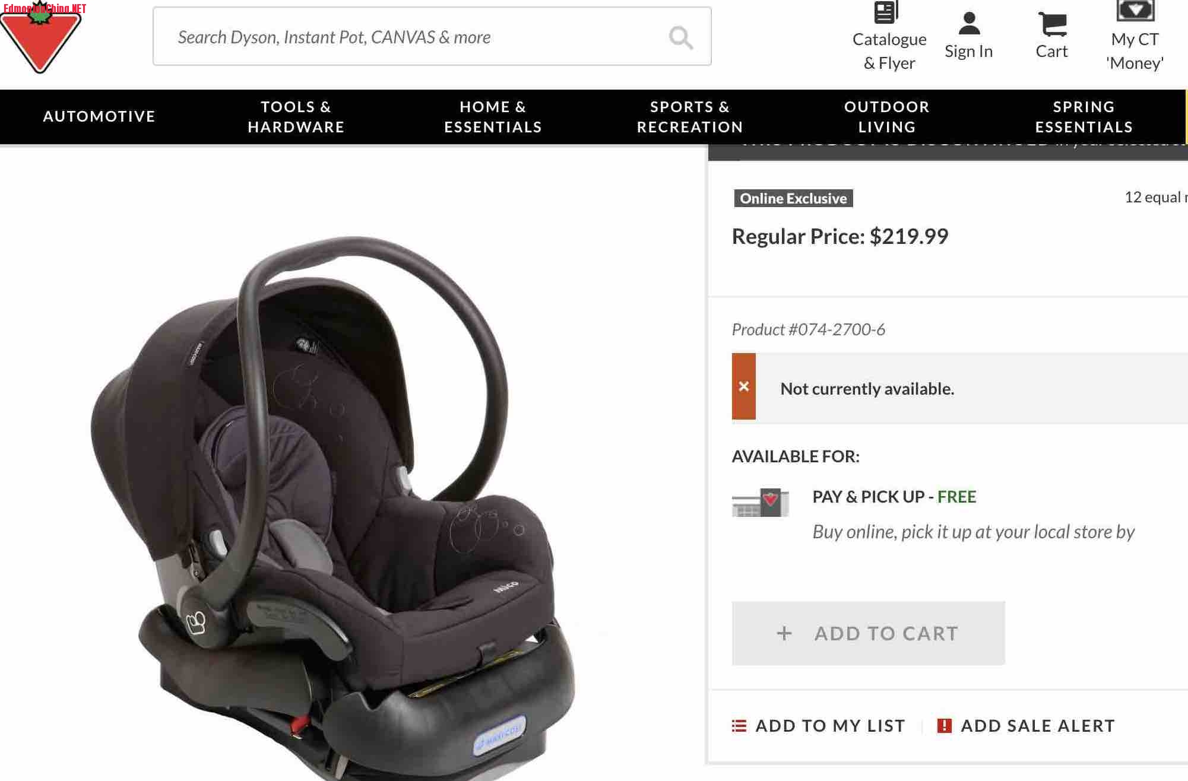Screen dimensions: 1188x781
Task: Click the Sign In person icon
Action: 969,23
